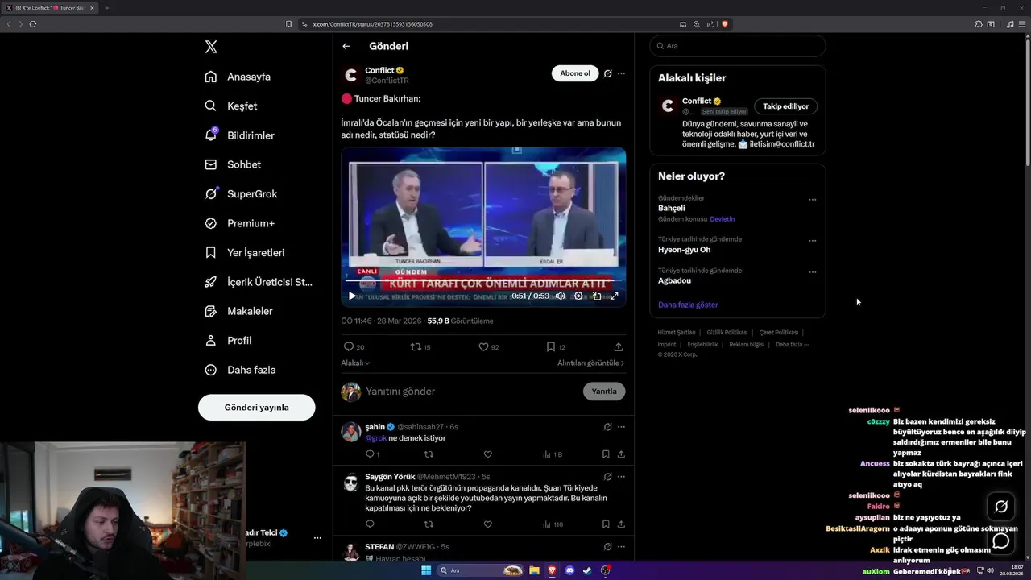Open Discord from taskbar
The width and height of the screenshot is (1031, 580).
[569, 570]
